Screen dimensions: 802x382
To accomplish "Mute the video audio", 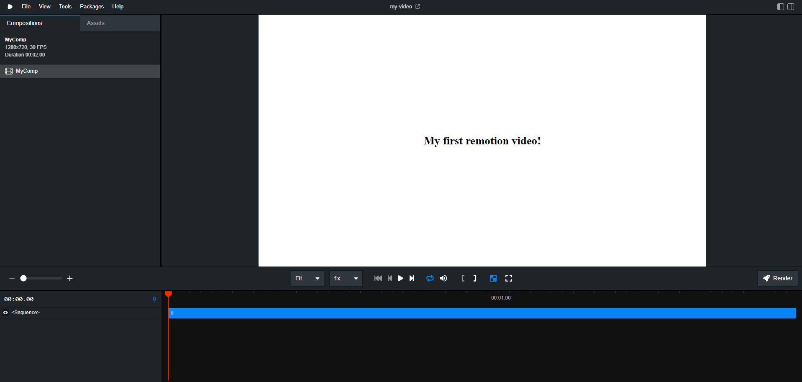I will [443, 278].
